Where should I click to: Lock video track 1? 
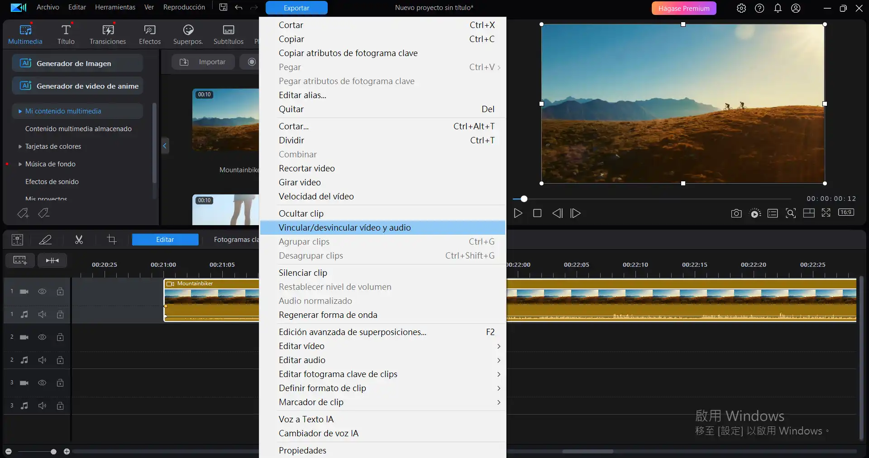point(60,292)
